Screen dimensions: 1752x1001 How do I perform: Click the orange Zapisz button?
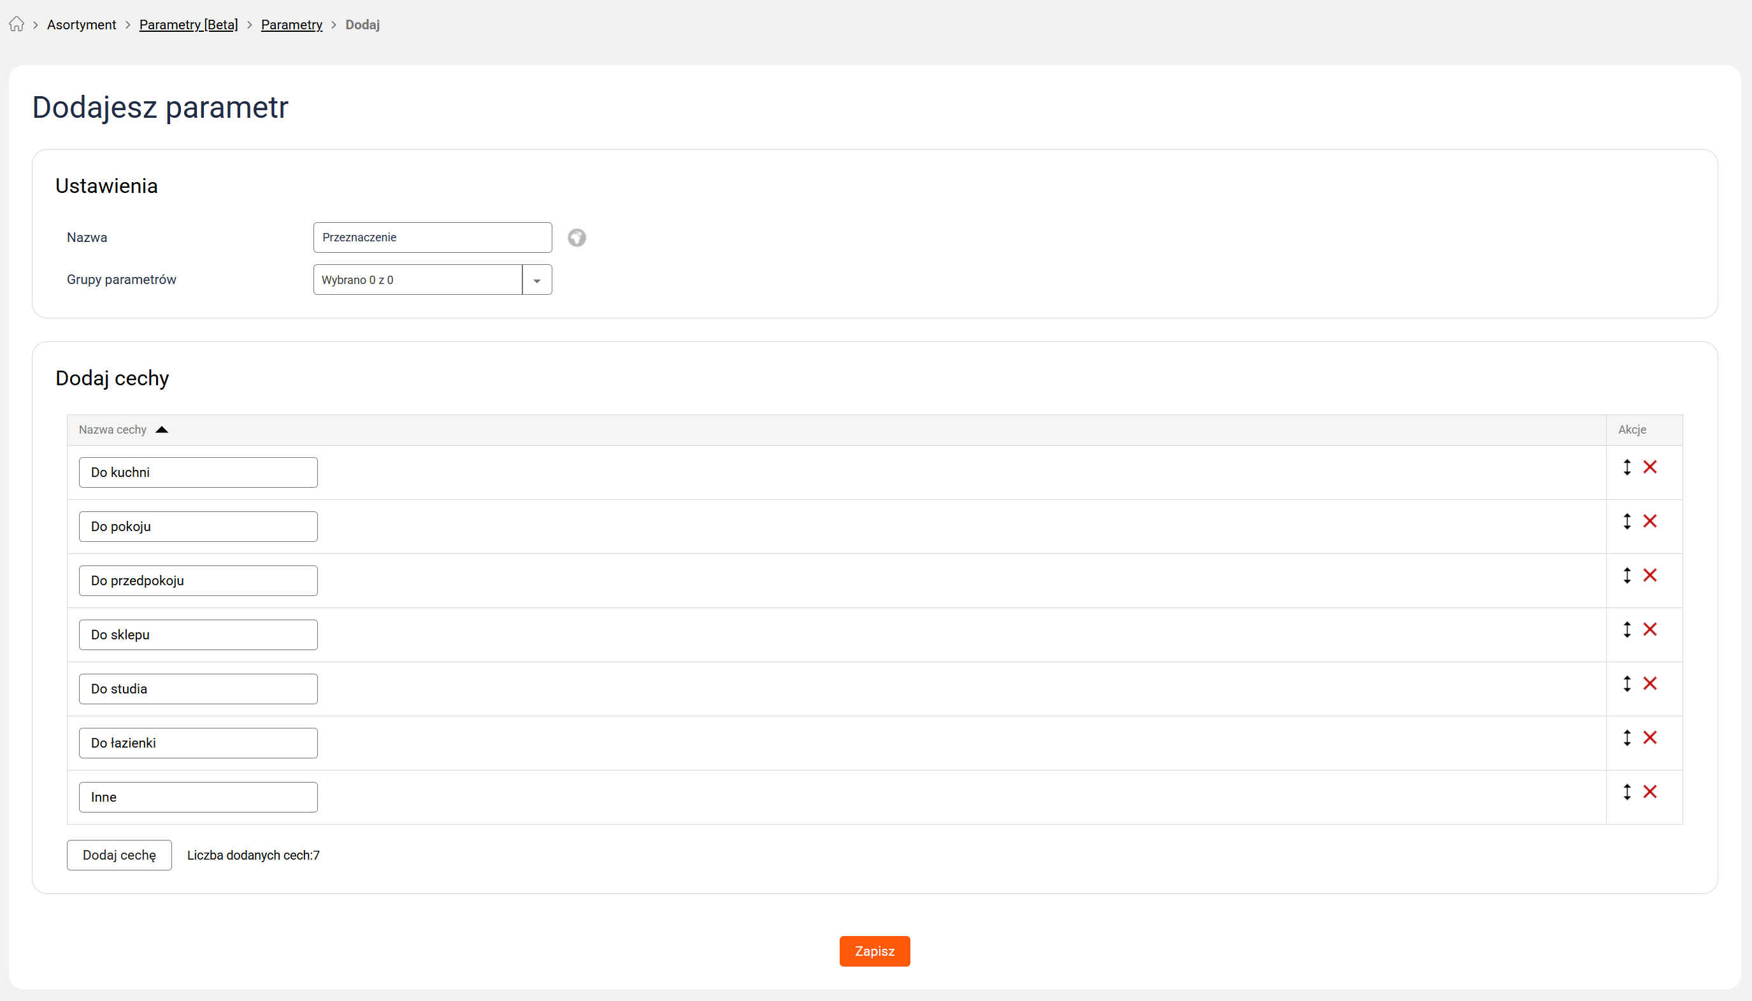874,951
